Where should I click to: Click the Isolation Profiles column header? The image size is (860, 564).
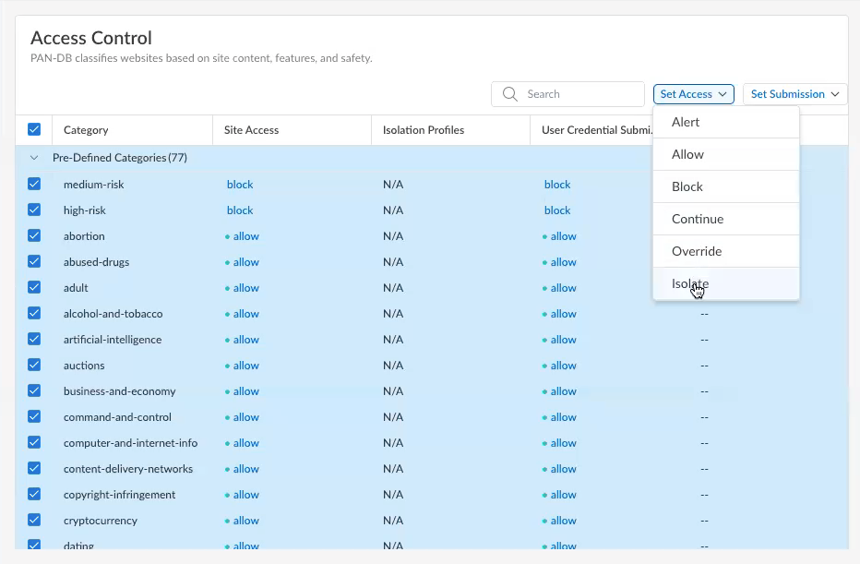coord(424,130)
